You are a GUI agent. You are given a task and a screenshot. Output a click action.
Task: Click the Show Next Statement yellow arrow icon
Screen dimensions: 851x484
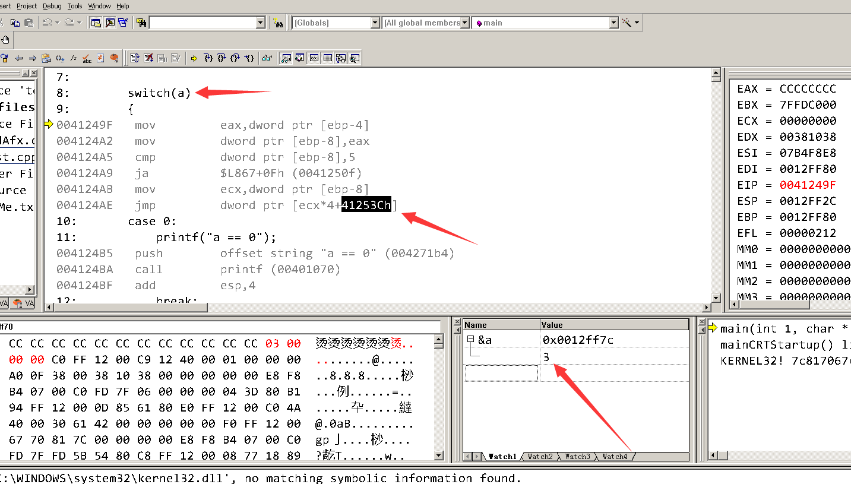tap(194, 58)
